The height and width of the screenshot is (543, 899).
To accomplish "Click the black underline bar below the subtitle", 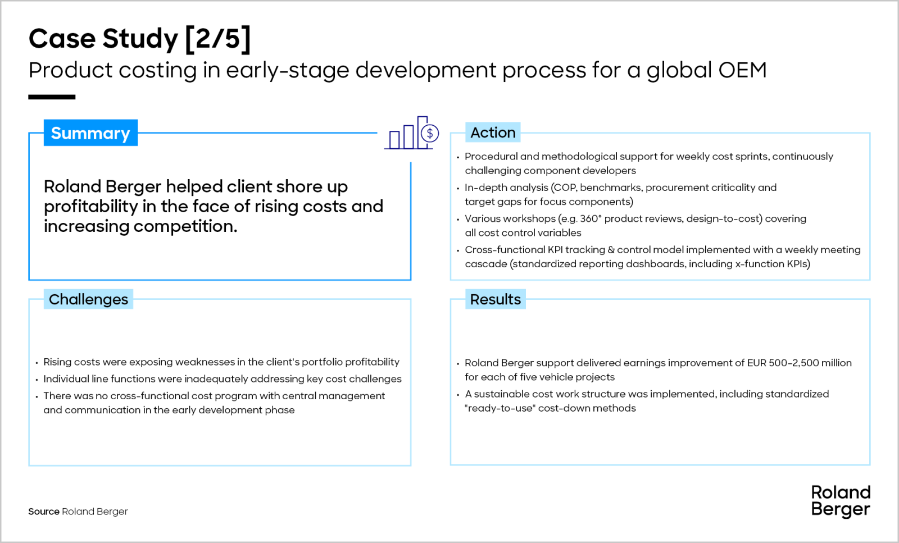I will point(51,95).
